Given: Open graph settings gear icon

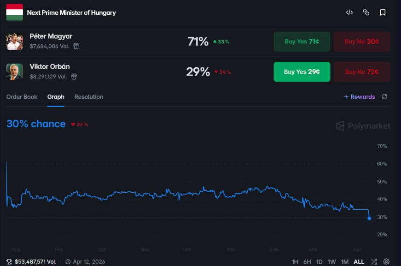Looking at the screenshot, I should coord(386,262).
